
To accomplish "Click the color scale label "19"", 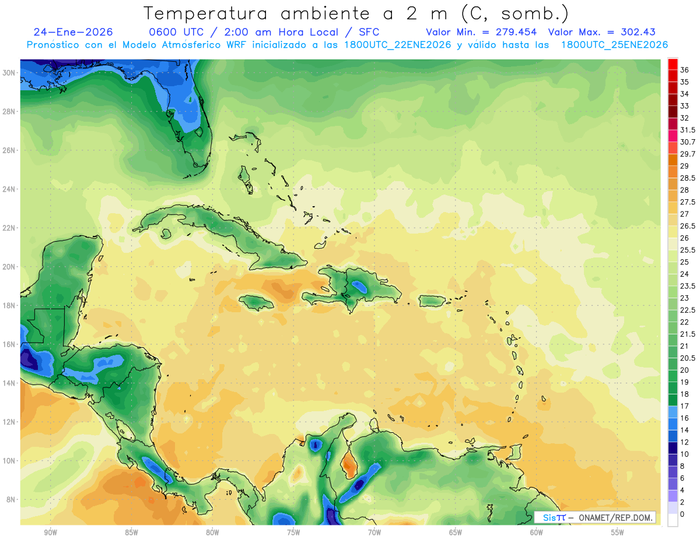I will click(685, 382).
